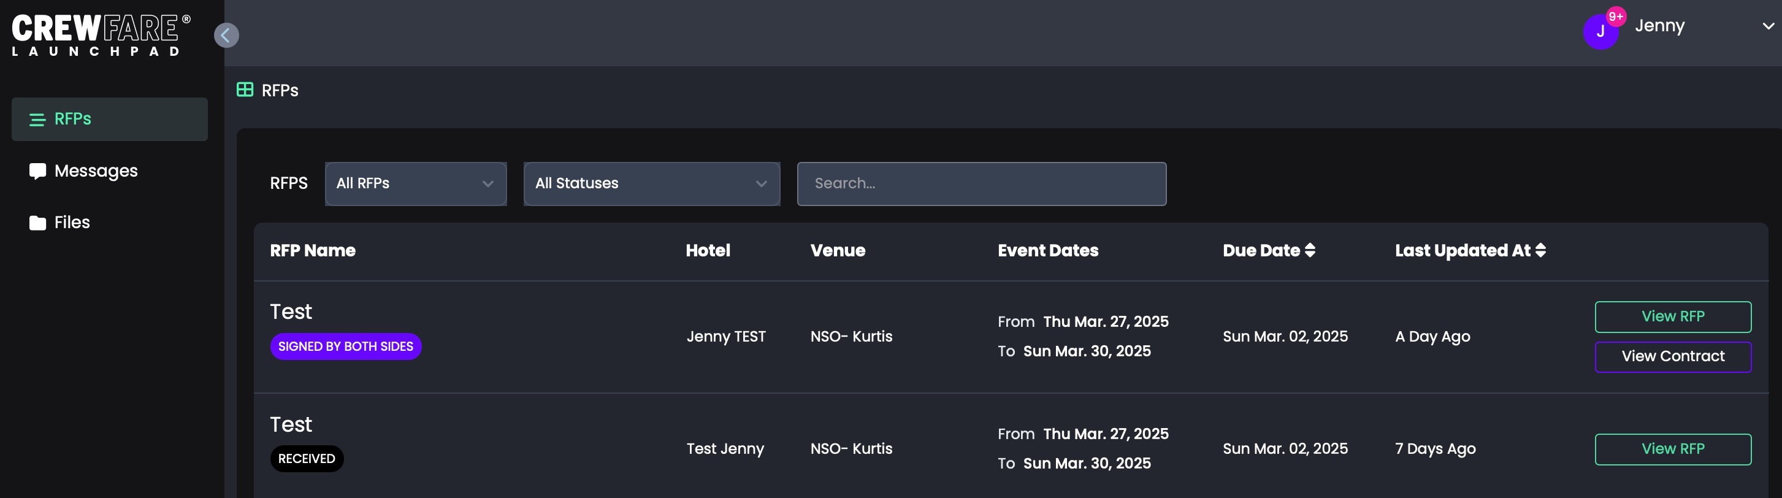The height and width of the screenshot is (498, 1782).
Task: Expand the All Statuses dropdown
Action: pyautogui.click(x=652, y=184)
